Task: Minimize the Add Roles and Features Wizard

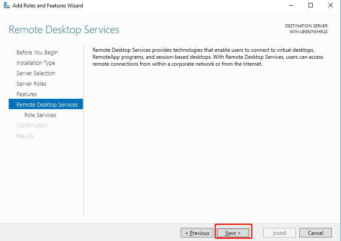Action: [x=291, y=6]
